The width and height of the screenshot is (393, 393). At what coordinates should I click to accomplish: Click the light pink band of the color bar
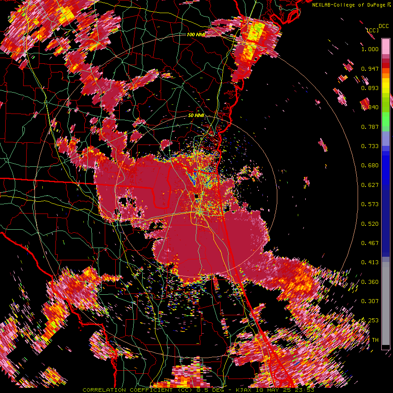tap(386, 46)
